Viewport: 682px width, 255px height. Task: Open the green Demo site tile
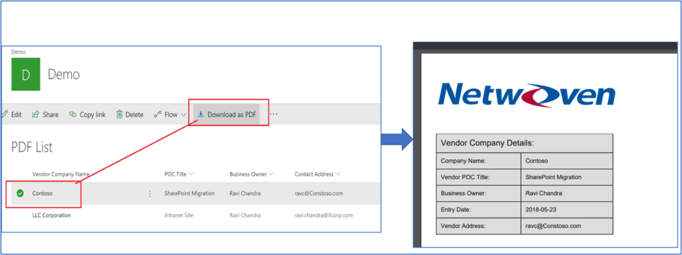click(26, 74)
